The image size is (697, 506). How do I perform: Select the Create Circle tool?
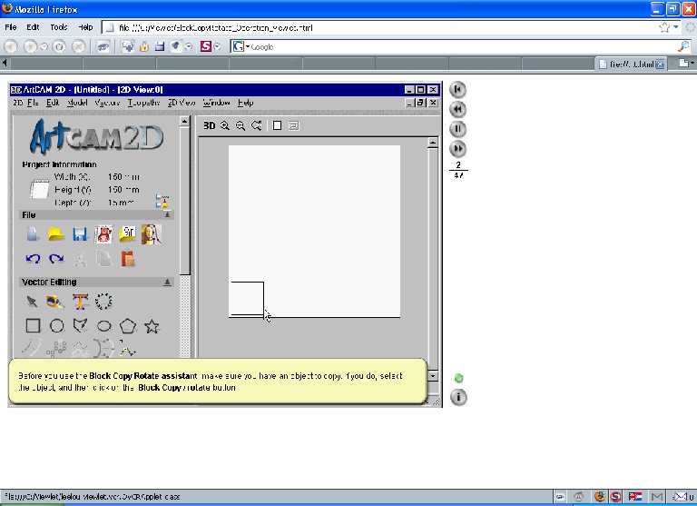56,326
